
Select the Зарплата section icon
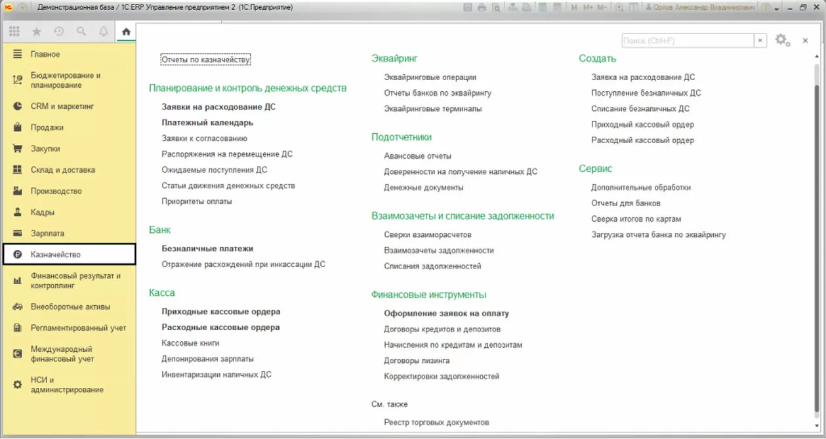click(18, 233)
